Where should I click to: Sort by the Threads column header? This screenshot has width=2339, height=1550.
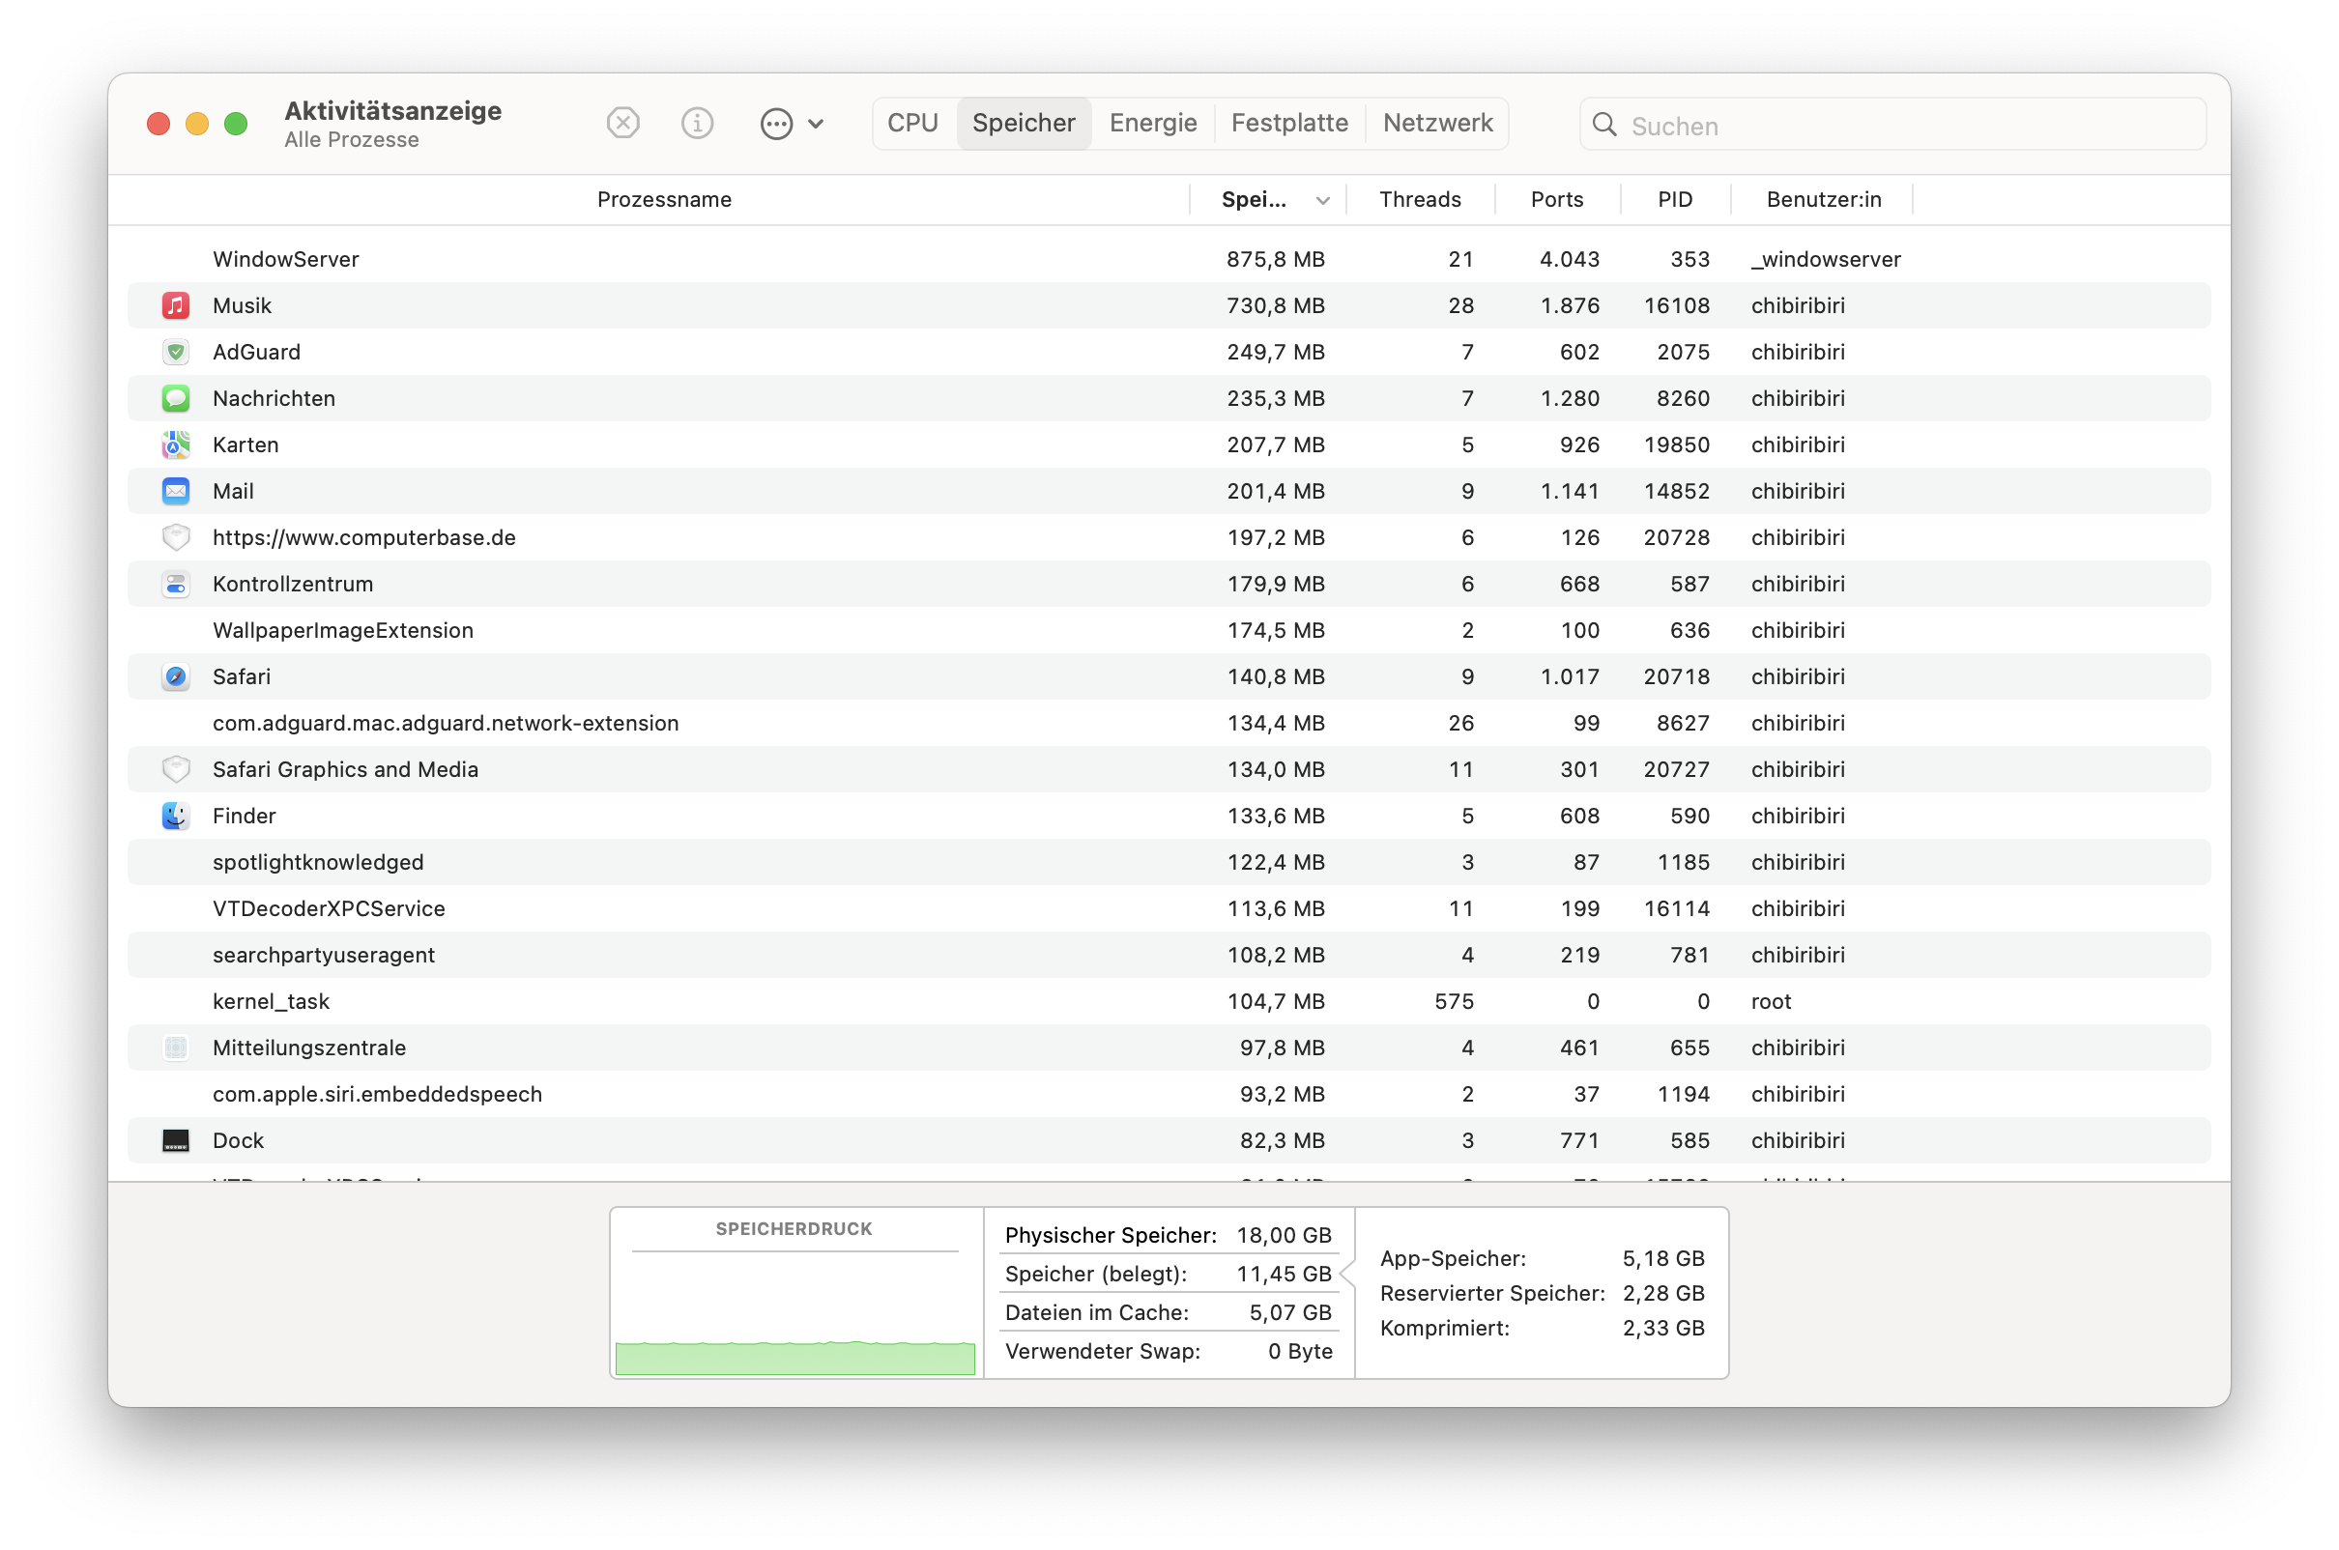1420,200
